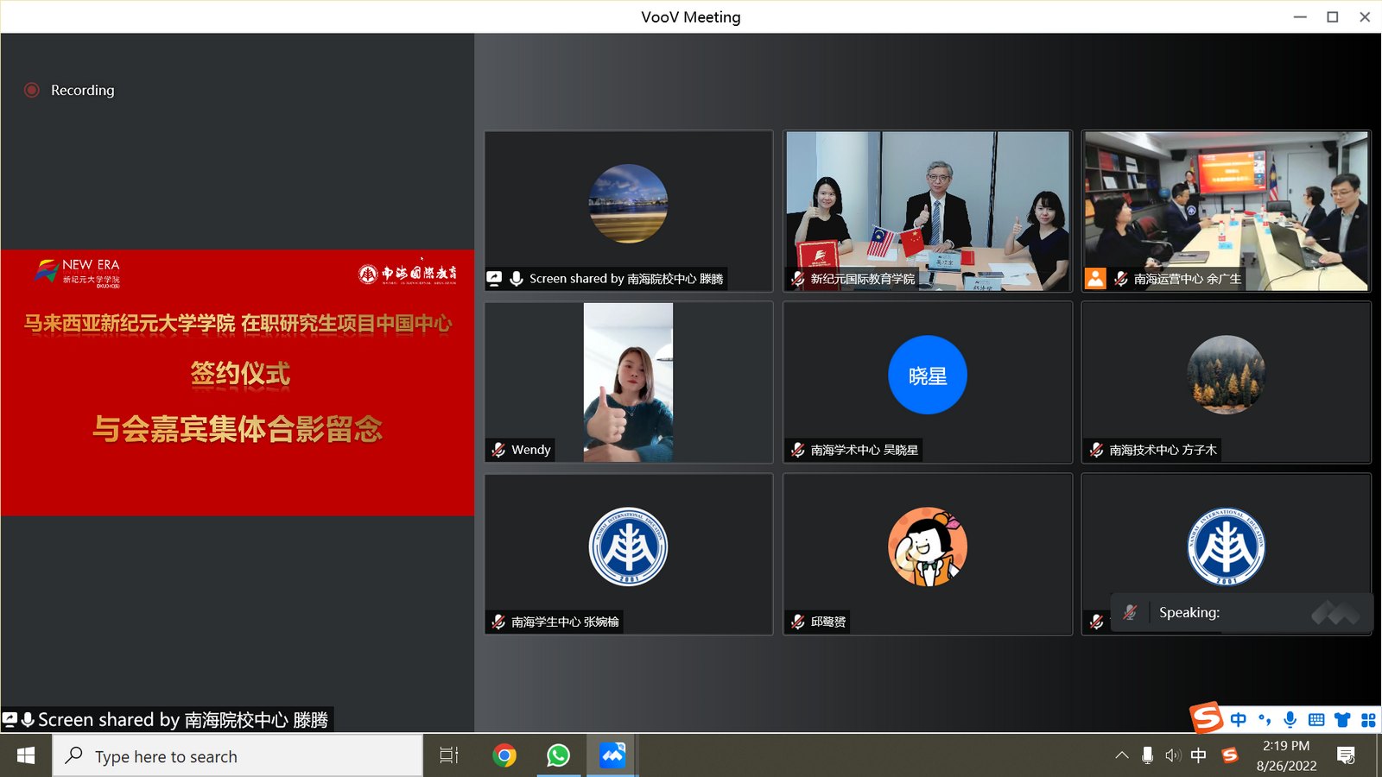This screenshot has height=777, width=1382.
Task: Click the muted mic icon next to 南海运营中心 余广生
Action: click(1121, 279)
